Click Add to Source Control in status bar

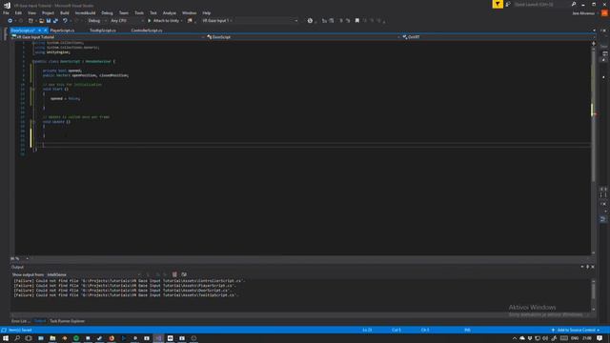tap(576, 330)
